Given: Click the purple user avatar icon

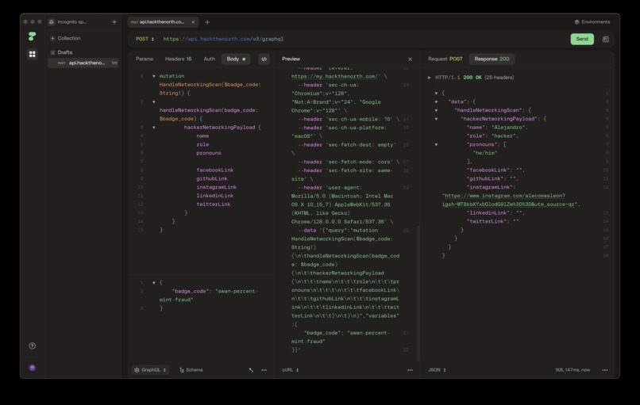Looking at the screenshot, I should 33,368.
